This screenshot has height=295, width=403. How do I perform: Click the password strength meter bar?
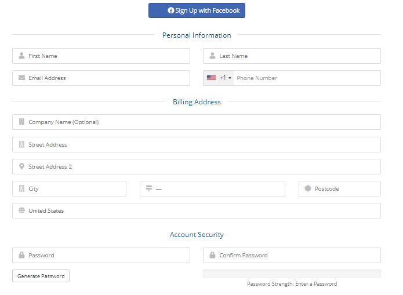coord(292,274)
